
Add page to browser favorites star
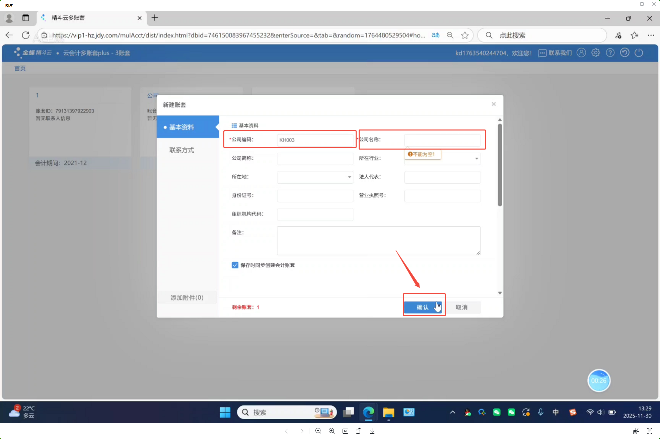click(x=465, y=35)
